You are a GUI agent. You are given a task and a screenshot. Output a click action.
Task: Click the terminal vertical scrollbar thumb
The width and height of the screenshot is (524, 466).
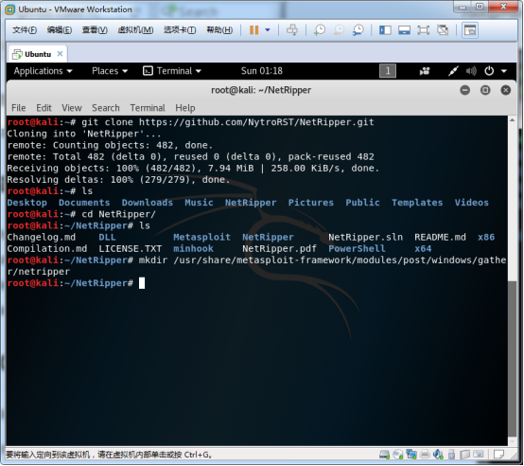tap(512, 359)
